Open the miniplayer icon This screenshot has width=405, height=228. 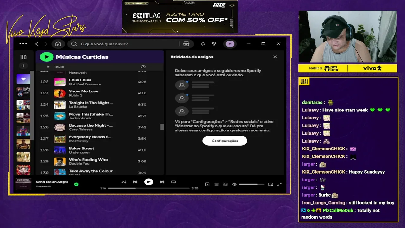click(x=271, y=184)
